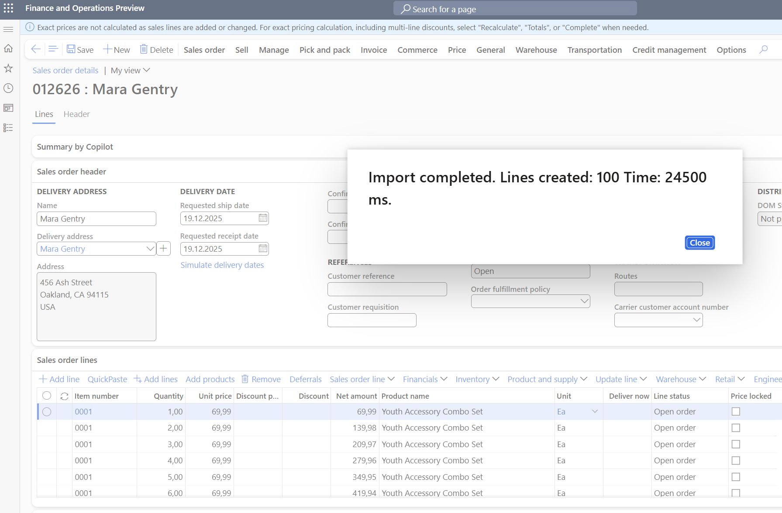Expand the Financials menu in lines toolbar
This screenshot has height=513, width=782.
tap(425, 379)
